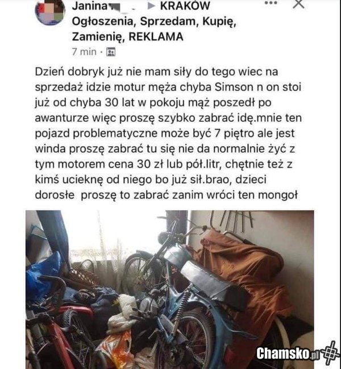Click the group privacy icon beside 7 min

(x=111, y=52)
